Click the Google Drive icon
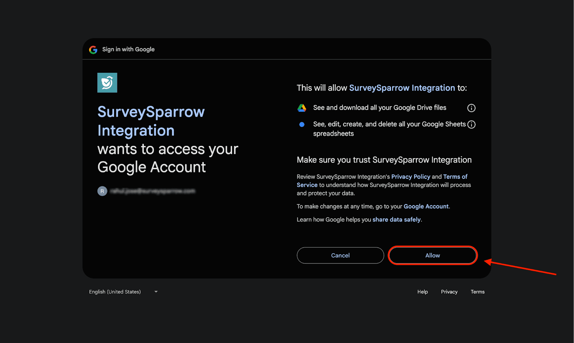Viewport: 574px width, 343px height. [302, 108]
